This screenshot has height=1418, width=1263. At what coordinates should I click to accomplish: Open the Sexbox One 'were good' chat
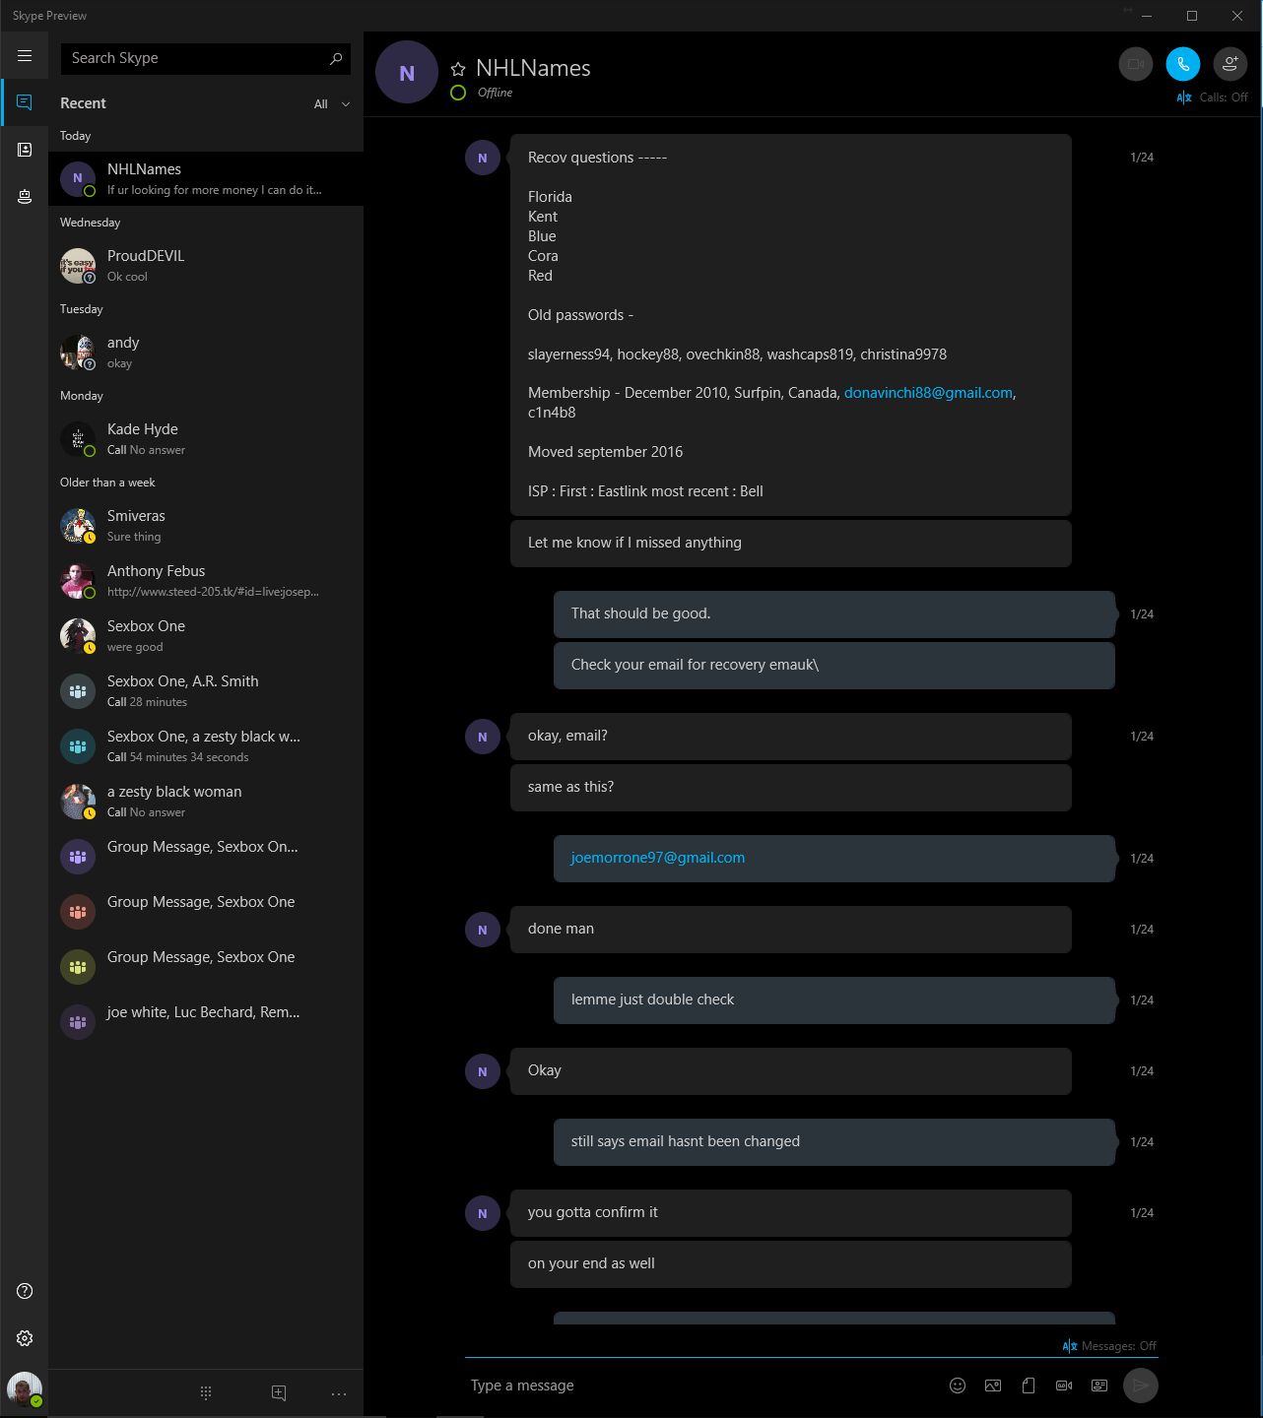pos(206,635)
